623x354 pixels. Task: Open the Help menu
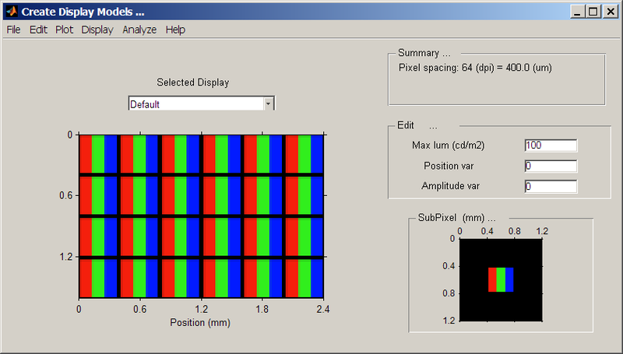[x=175, y=30]
